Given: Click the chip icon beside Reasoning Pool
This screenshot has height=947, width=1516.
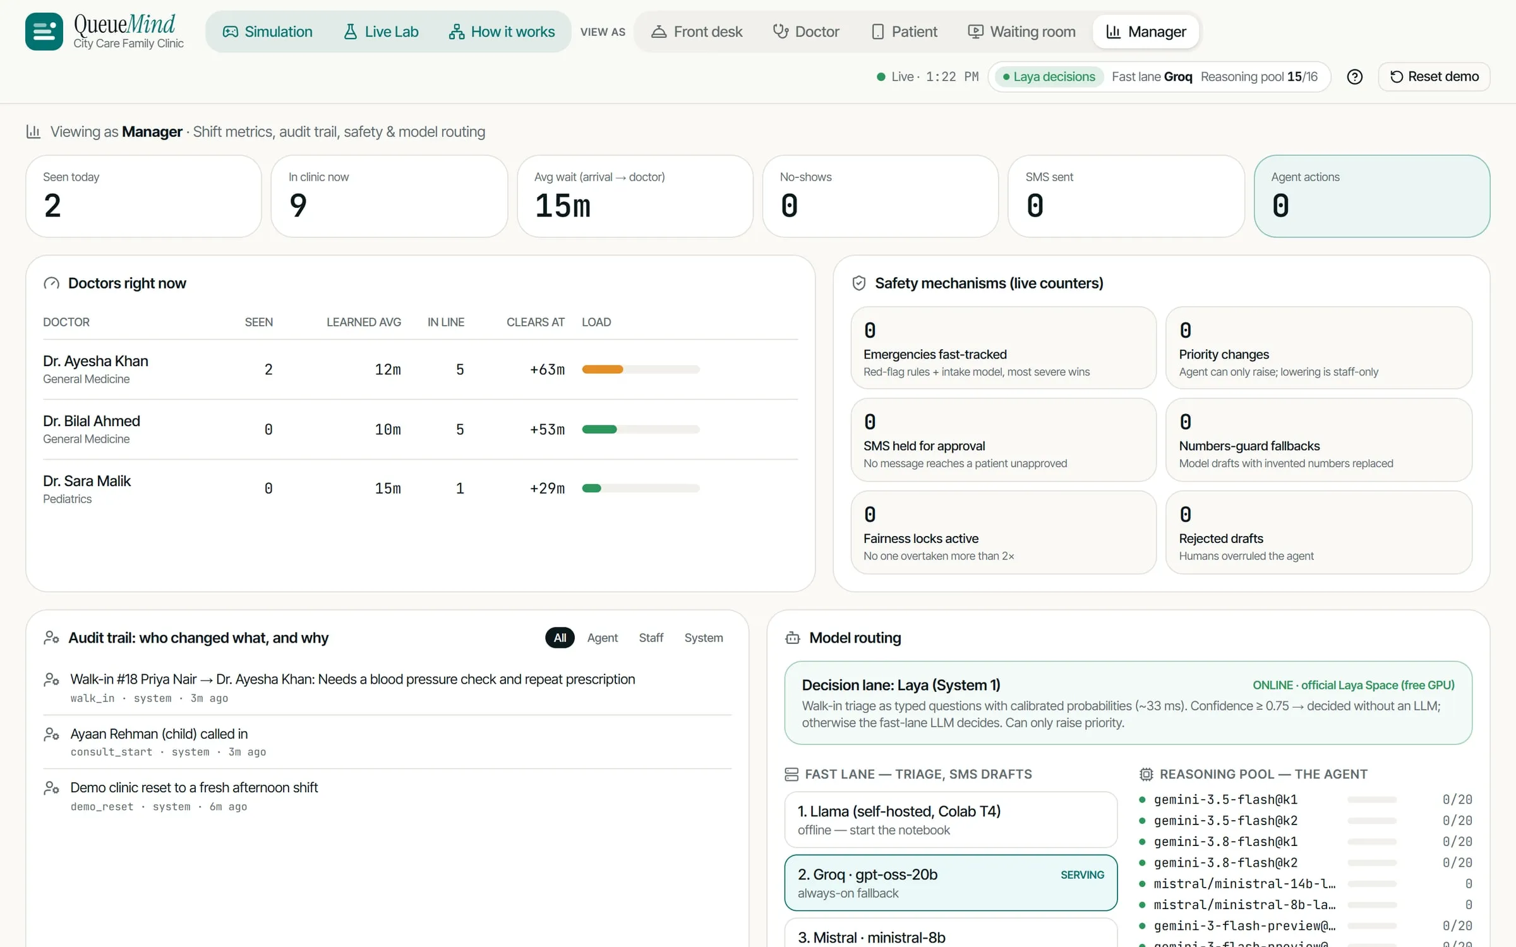Looking at the screenshot, I should pos(1146,774).
